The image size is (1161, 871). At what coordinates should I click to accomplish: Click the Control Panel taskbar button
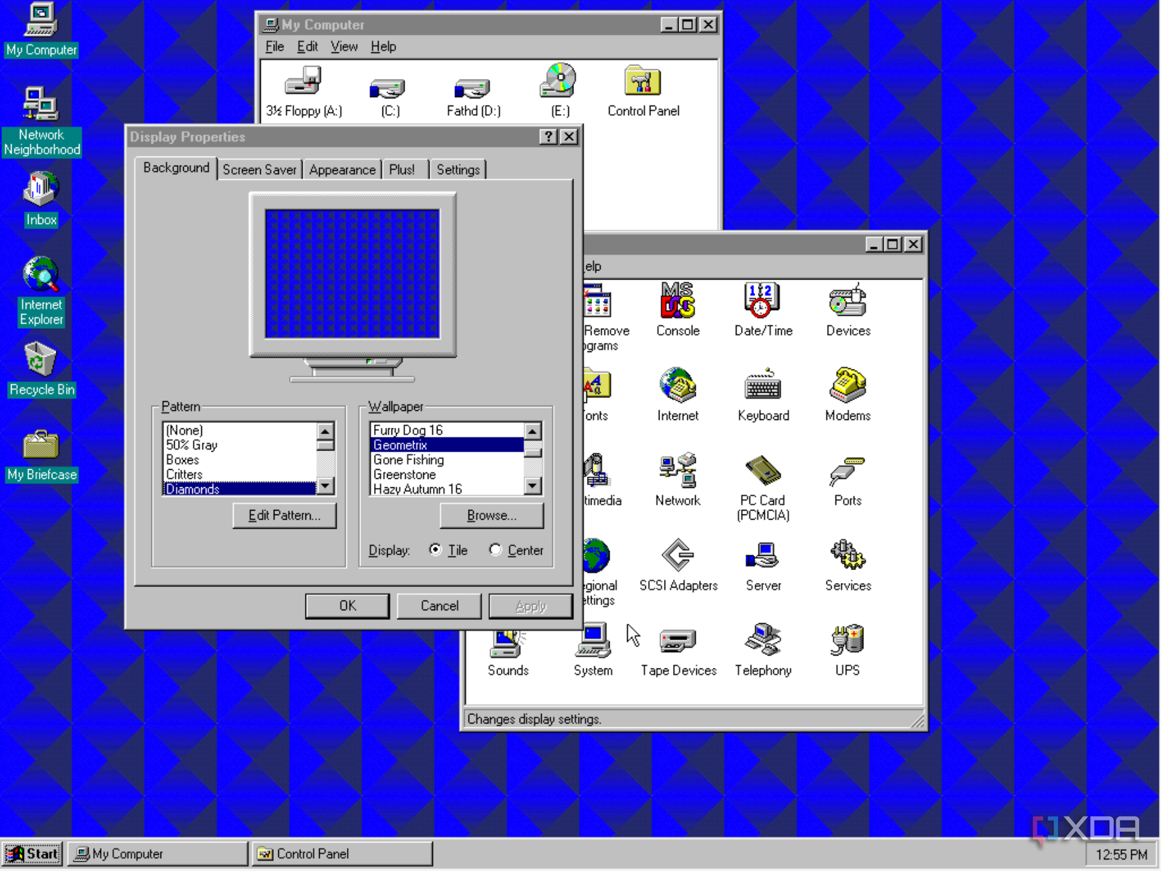342,854
